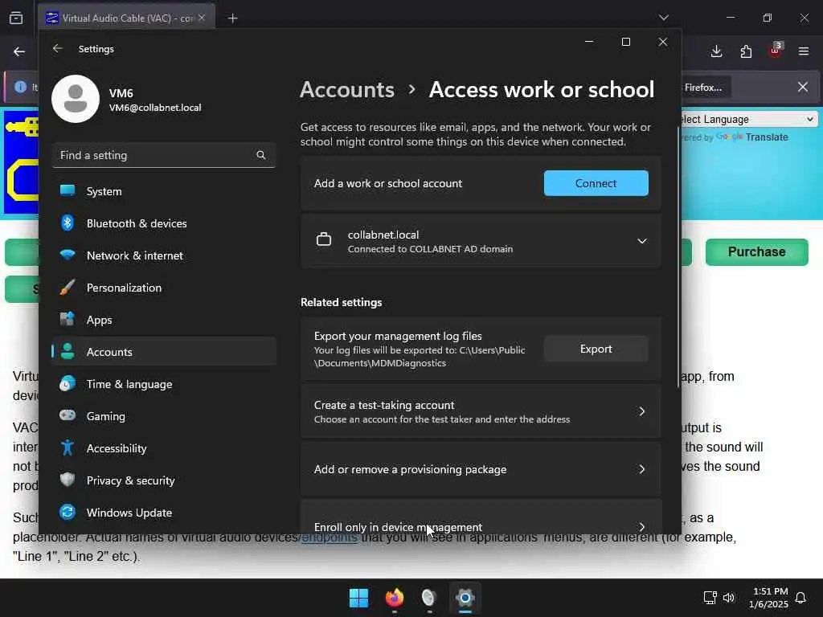
Task: Click the Privacy shield icon
Action: point(68,480)
